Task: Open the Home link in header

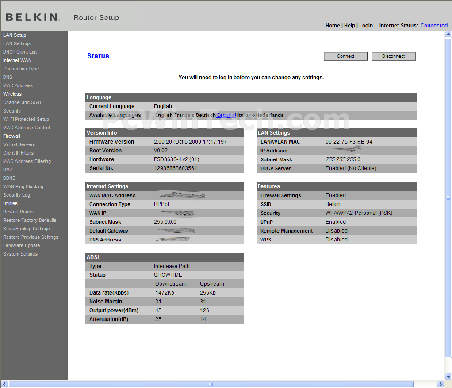Action: [333, 25]
